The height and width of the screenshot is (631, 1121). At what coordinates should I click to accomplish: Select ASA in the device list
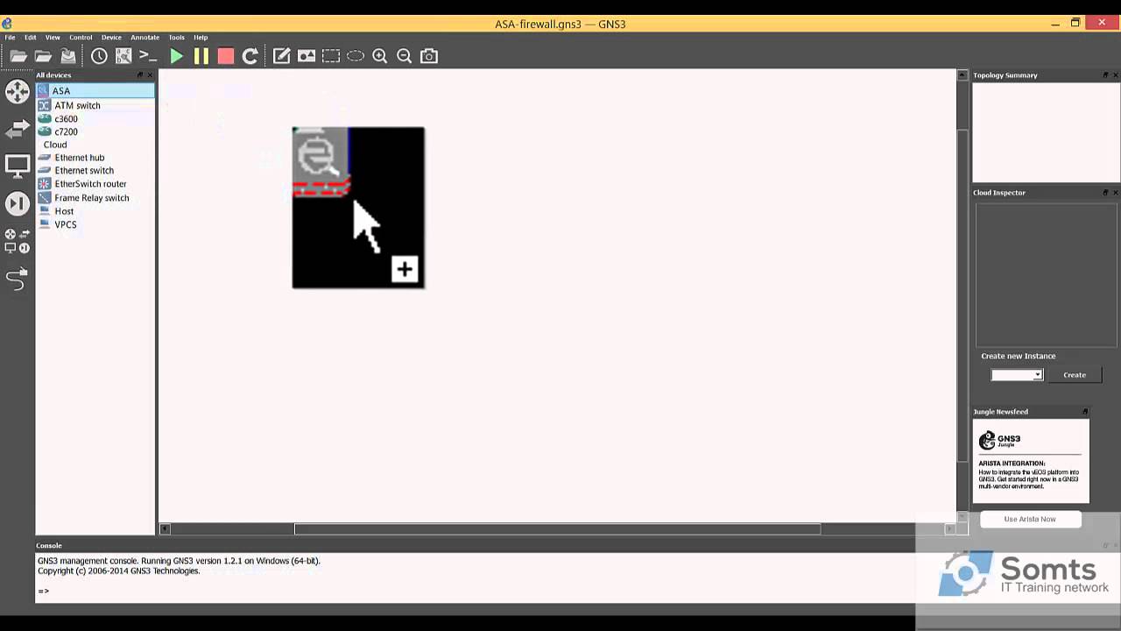point(95,91)
